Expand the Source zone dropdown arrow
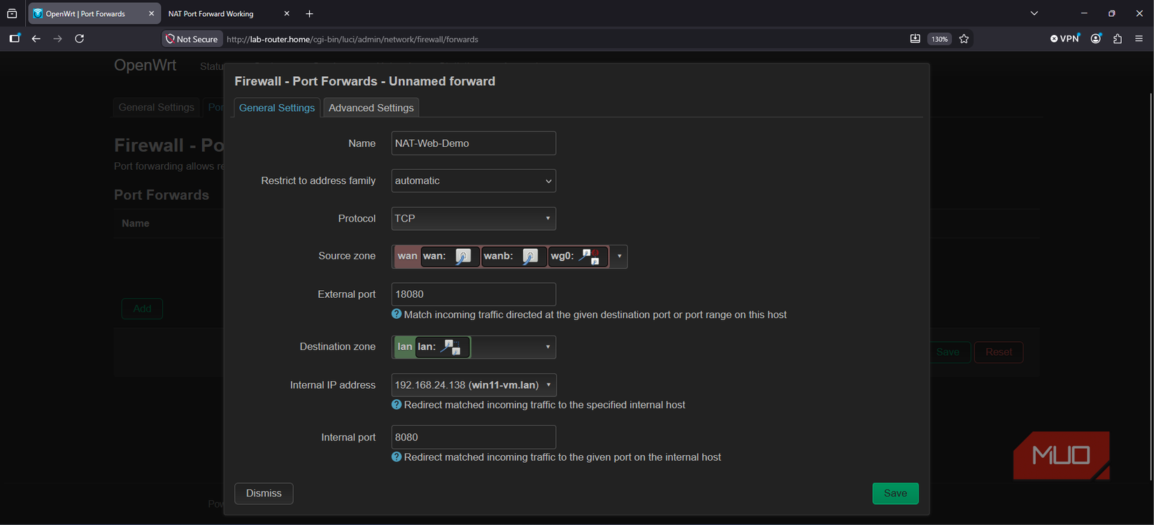The height and width of the screenshot is (525, 1154). (619, 257)
